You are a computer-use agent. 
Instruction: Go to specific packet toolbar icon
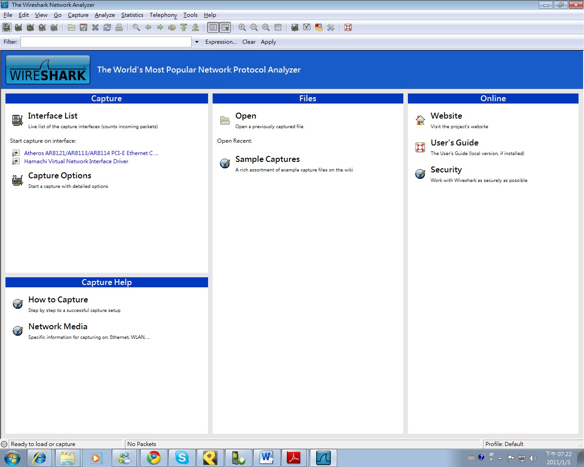[x=172, y=27]
